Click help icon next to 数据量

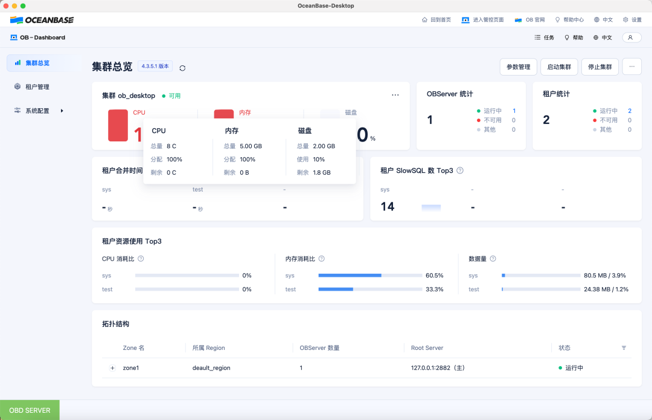[493, 259]
